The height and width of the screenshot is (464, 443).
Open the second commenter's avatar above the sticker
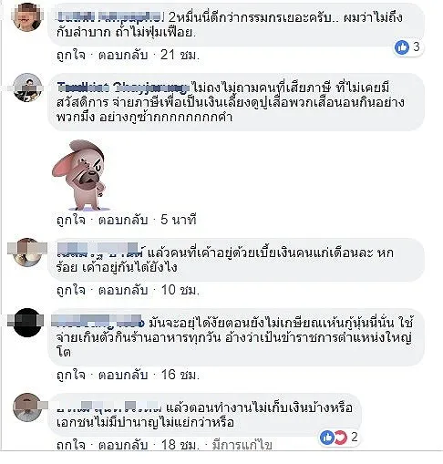click(27, 88)
